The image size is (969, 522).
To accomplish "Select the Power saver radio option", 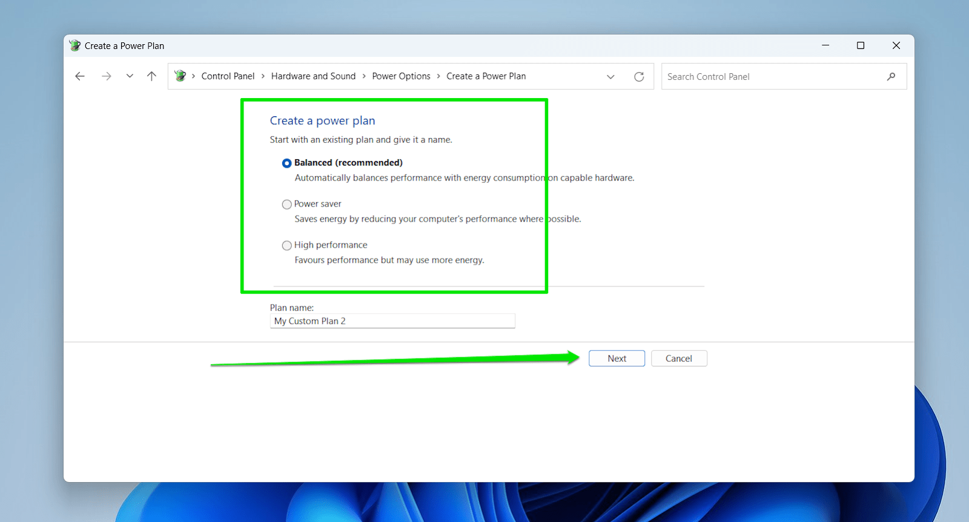I will pos(287,204).
